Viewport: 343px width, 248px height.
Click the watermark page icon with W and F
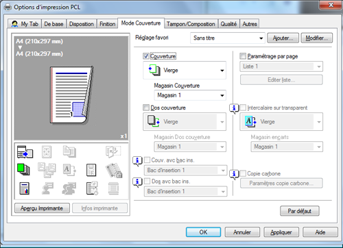coord(91,170)
